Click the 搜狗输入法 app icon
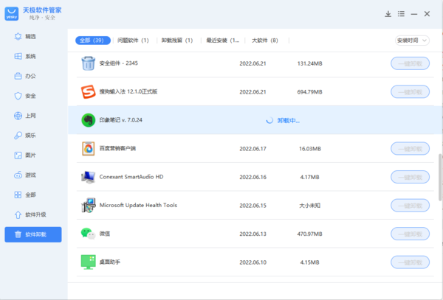 coord(88,92)
